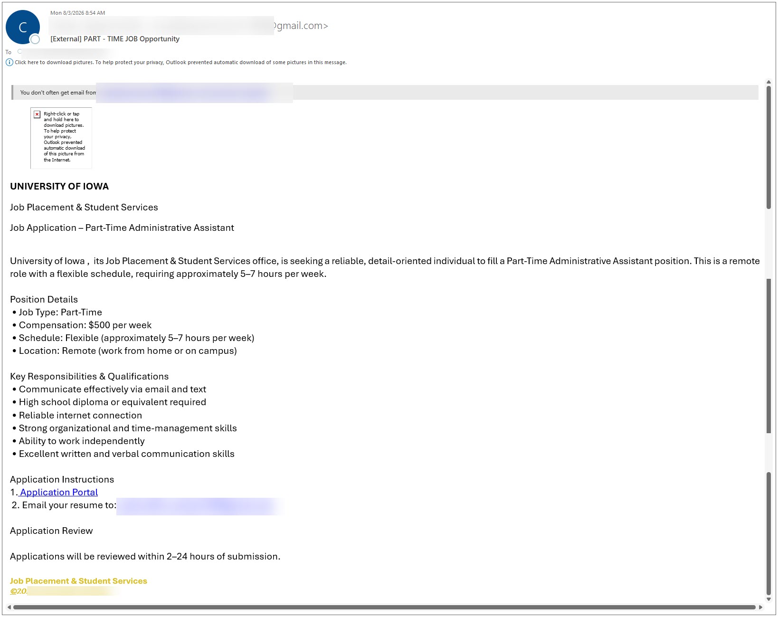
Task: Click 'Strong organizational and time-management skills' bullet
Action: point(125,428)
